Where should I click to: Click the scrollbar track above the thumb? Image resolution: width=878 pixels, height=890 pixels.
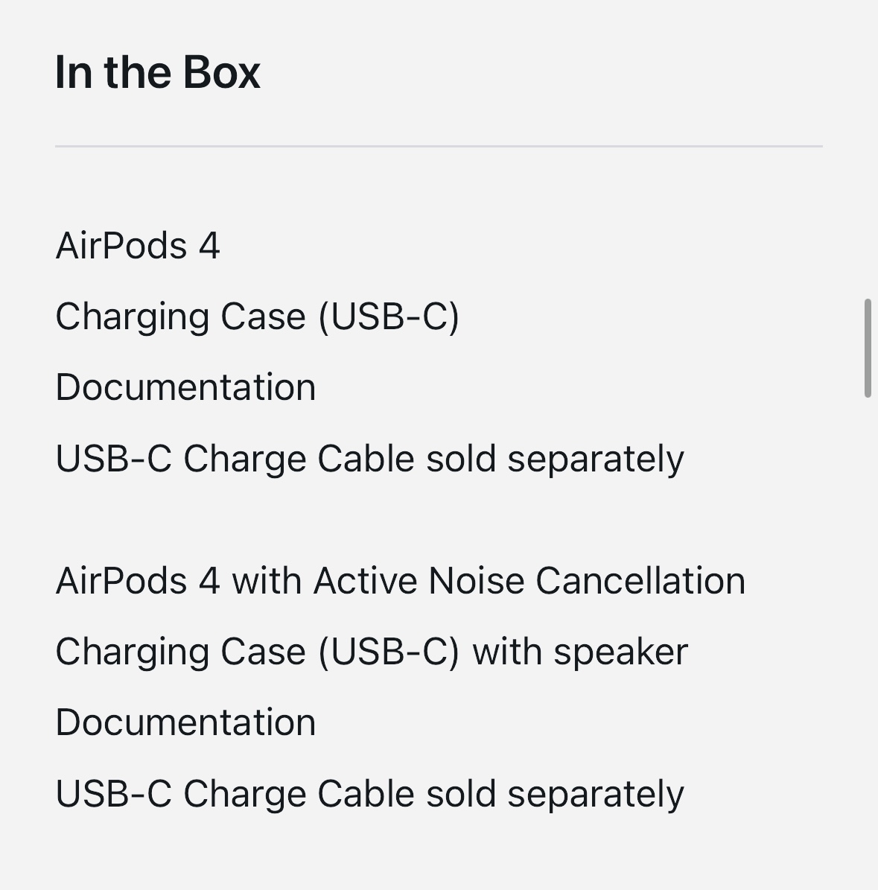coord(868,149)
